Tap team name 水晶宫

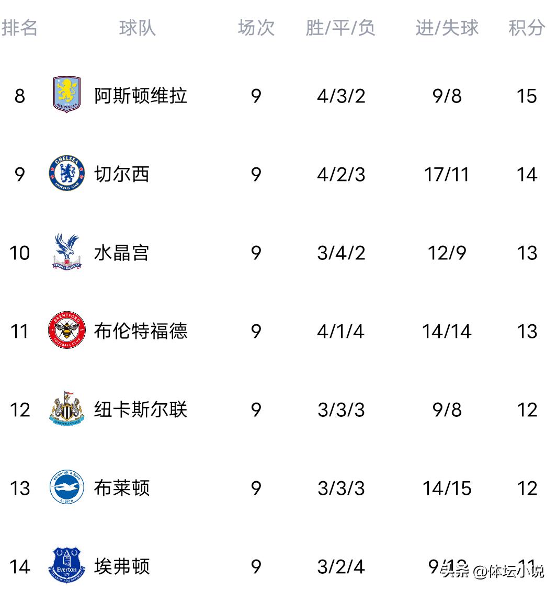click(121, 253)
